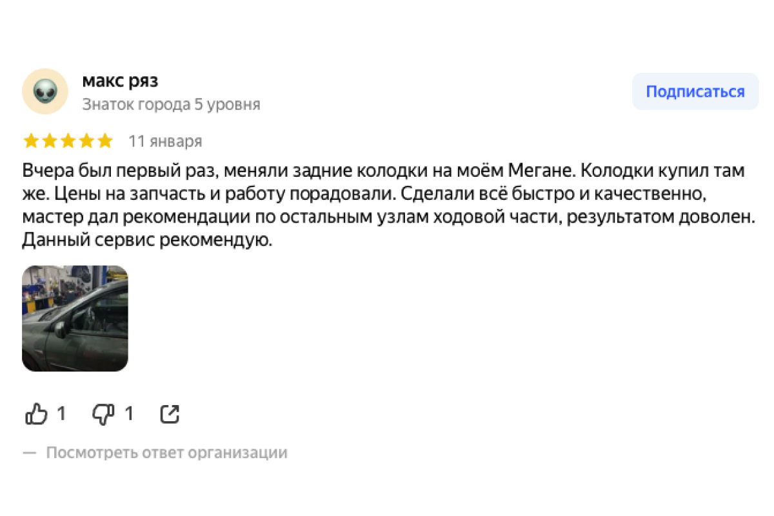Click the dislike count next to thumbs down
Image resolution: width=774 pixels, height=516 pixels.
(x=128, y=414)
